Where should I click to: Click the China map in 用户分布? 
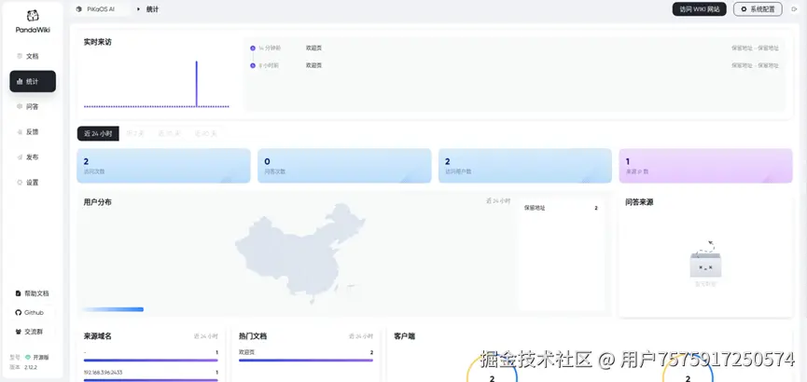click(x=300, y=252)
